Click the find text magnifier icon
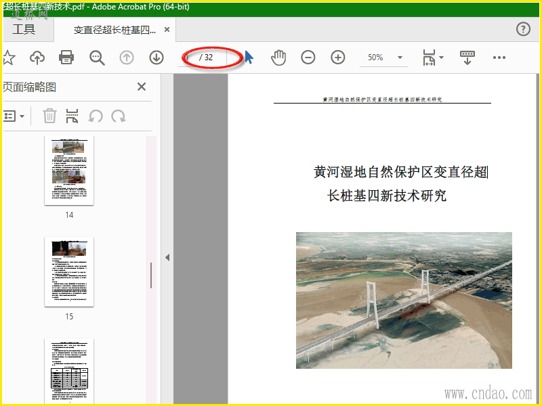542x406 pixels. tap(97, 58)
